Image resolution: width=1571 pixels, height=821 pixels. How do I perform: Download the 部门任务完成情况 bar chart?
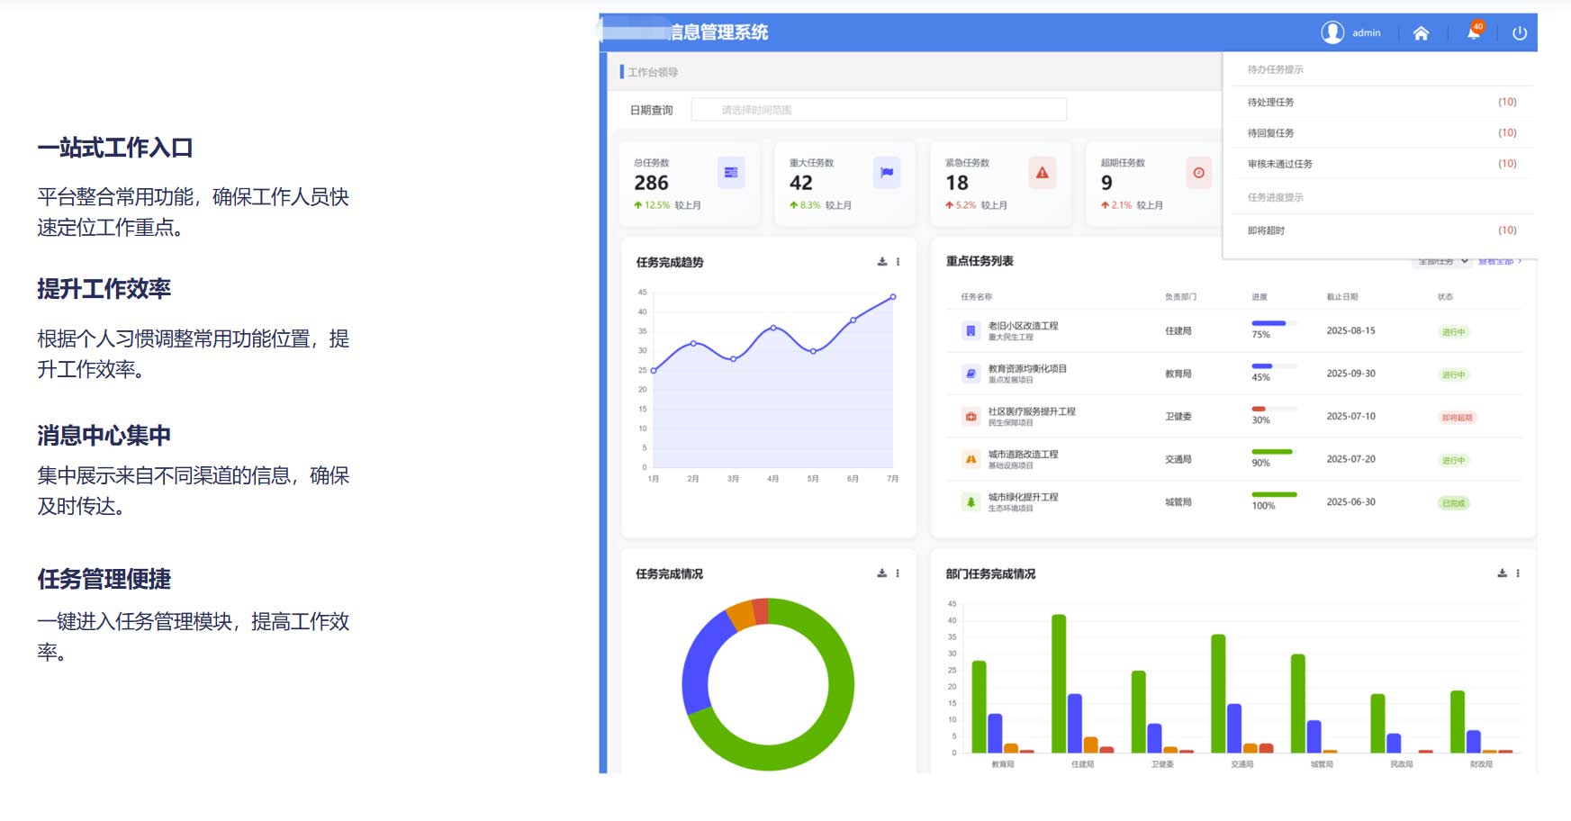pyautogui.click(x=1502, y=573)
